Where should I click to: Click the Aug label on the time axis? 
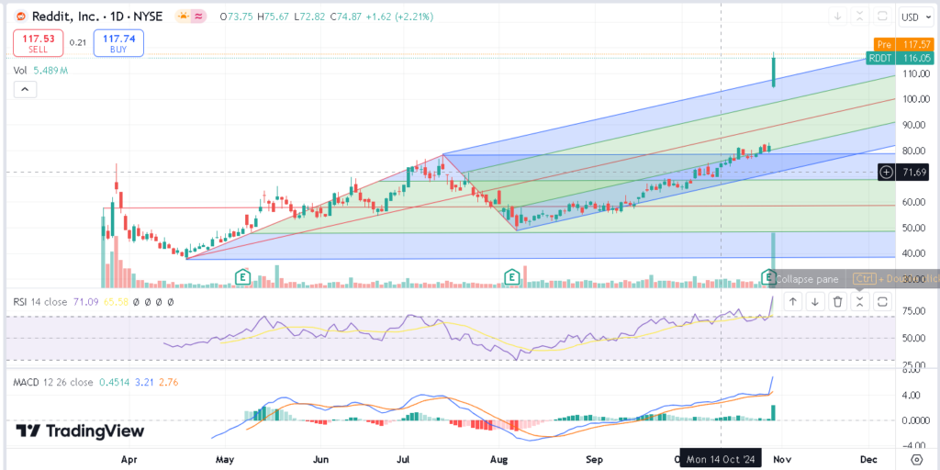(498, 460)
